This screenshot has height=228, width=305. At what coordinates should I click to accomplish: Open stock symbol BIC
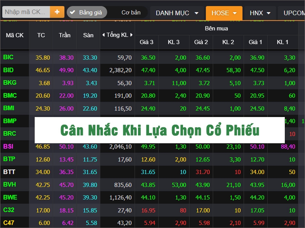(8, 57)
